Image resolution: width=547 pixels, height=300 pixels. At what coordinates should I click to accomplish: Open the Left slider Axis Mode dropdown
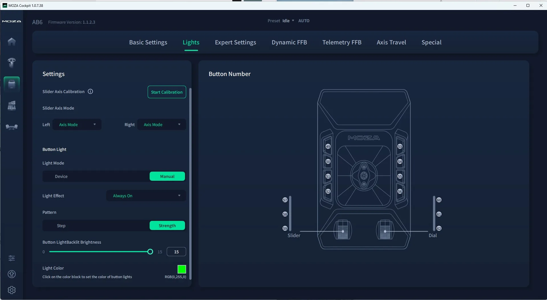click(x=77, y=125)
